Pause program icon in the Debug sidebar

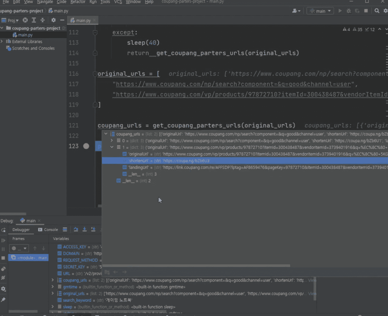coord(3,249)
